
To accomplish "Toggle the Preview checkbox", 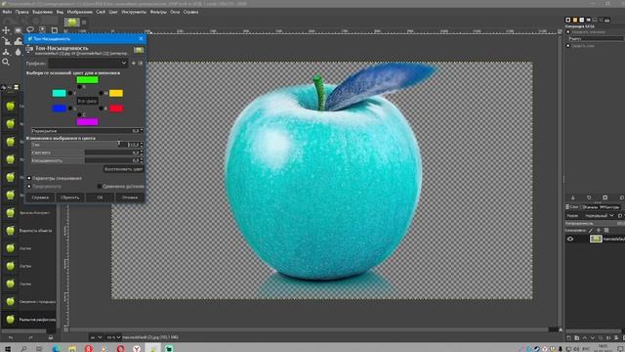I will (x=29, y=187).
